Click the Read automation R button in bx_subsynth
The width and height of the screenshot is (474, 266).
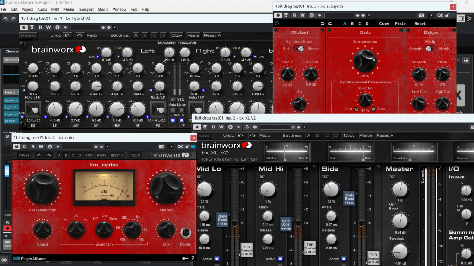(294, 15)
